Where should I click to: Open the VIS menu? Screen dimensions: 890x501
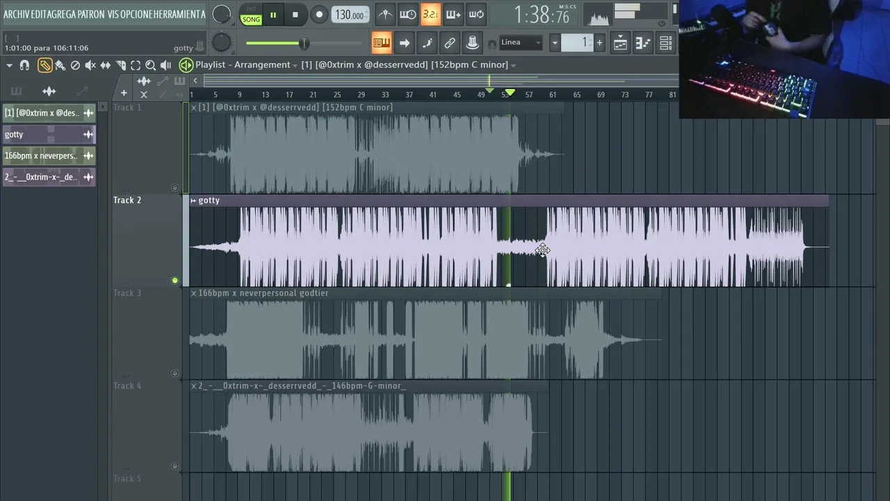click(x=113, y=15)
